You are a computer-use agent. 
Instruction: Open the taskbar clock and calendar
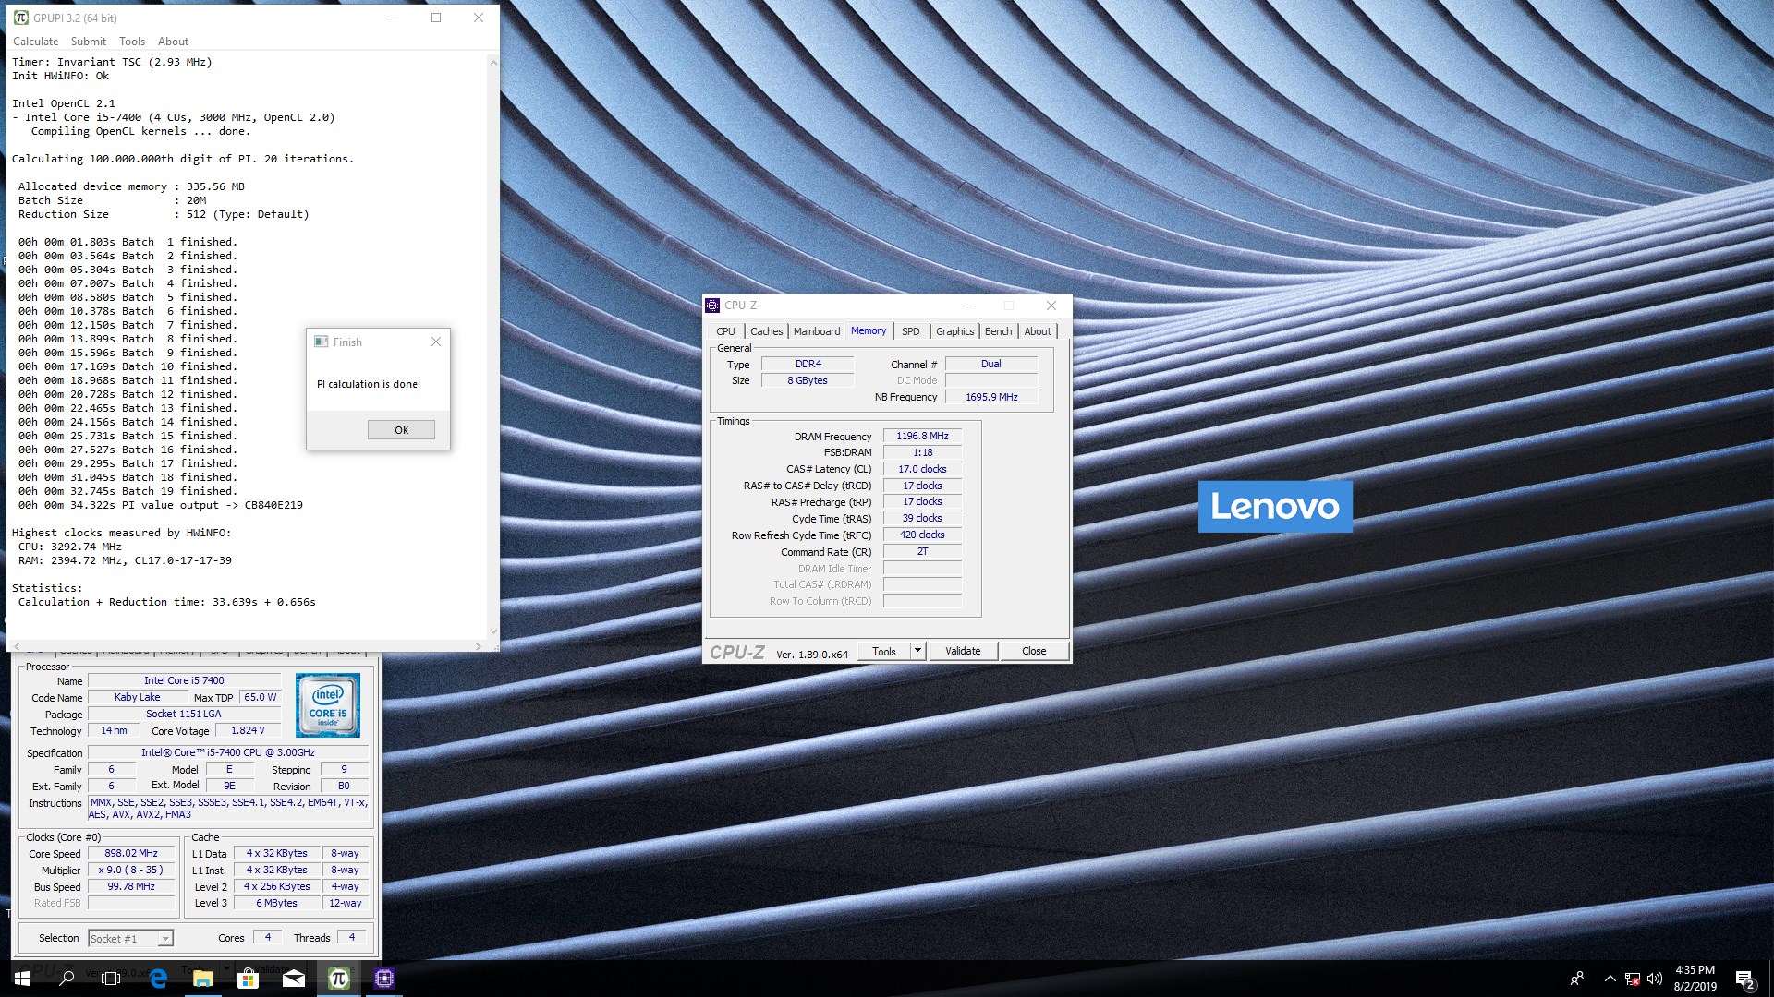[1695, 979]
